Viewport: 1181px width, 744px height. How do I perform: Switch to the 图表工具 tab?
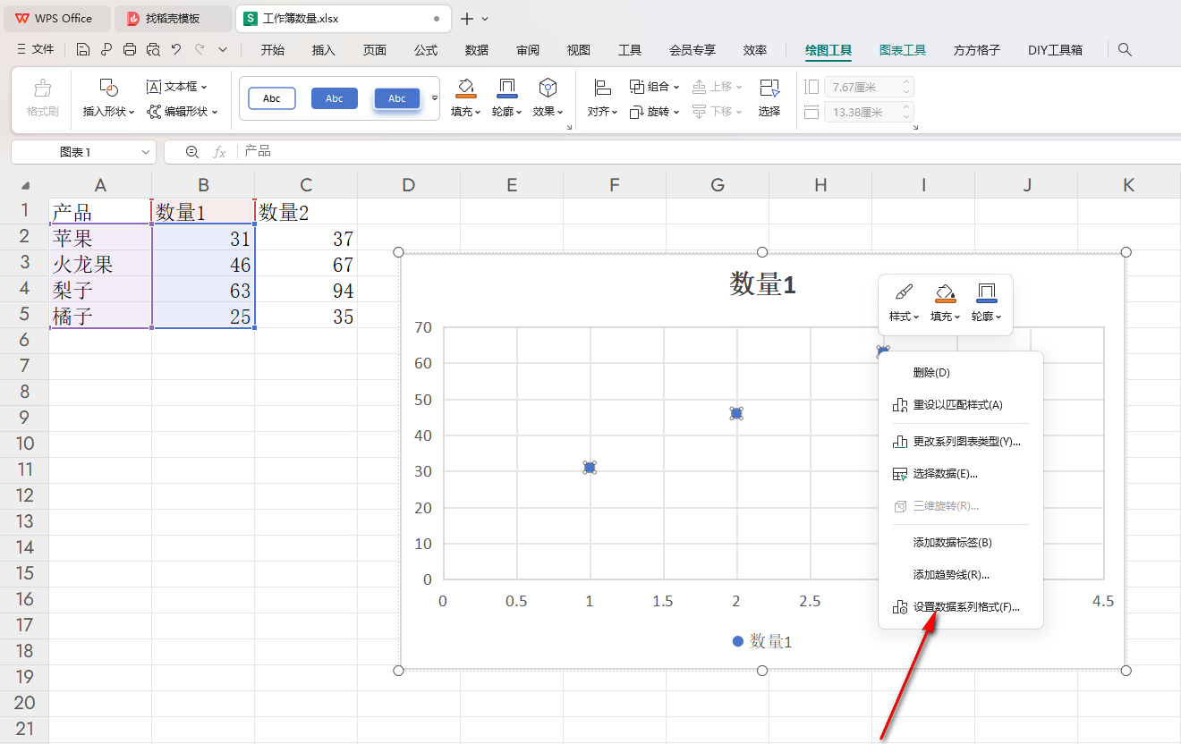pyautogui.click(x=903, y=50)
